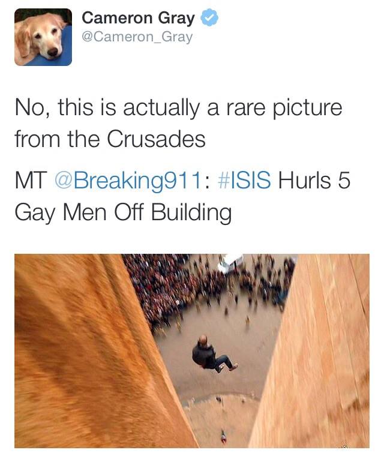The height and width of the screenshot is (453, 384).
Task: Click the blue verified badge
Action: [209, 17]
